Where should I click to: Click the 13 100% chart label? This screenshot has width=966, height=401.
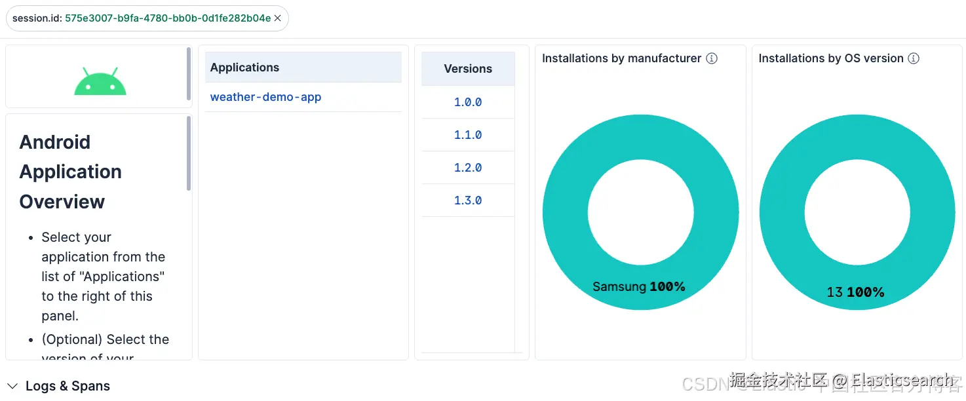tap(855, 292)
